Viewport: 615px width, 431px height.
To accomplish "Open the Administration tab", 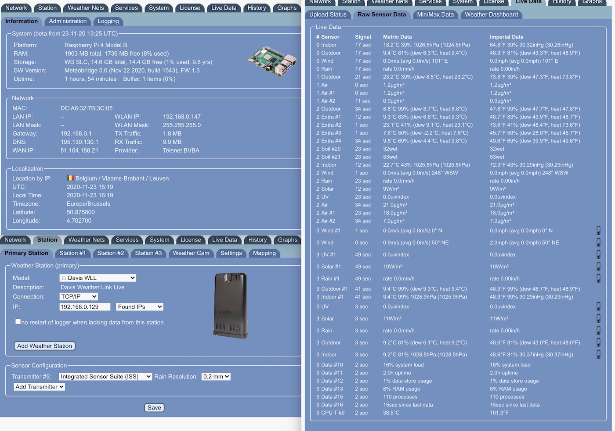I will pos(68,21).
